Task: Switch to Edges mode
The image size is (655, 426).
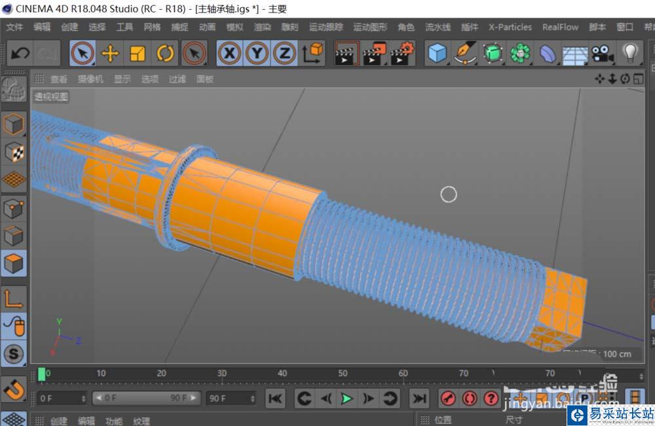Action: click(x=14, y=236)
